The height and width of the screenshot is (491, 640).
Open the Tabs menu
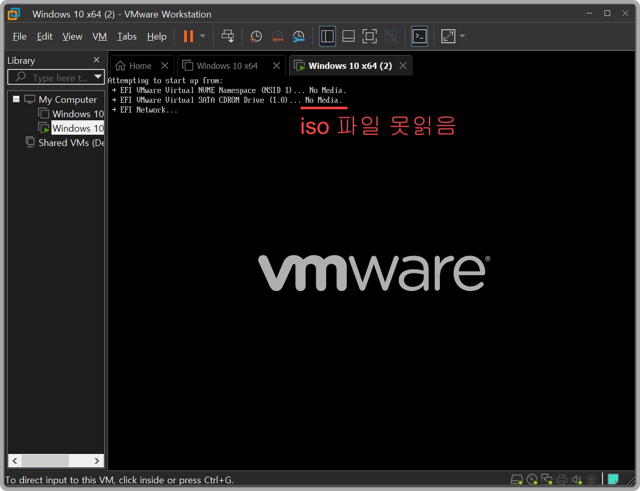pos(127,37)
